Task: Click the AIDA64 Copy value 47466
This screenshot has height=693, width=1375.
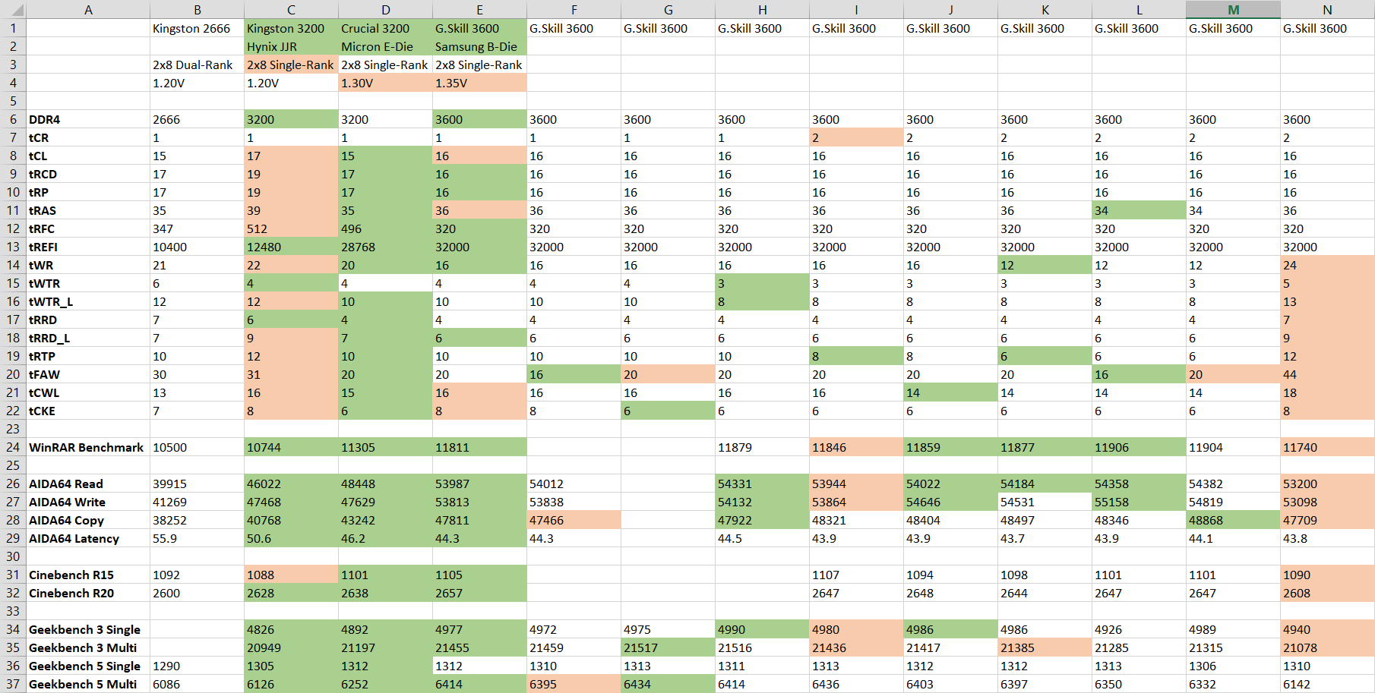Action: point(574,520)
